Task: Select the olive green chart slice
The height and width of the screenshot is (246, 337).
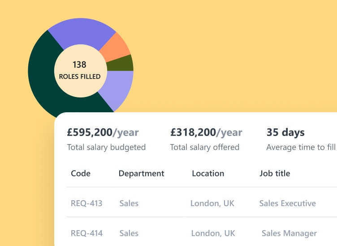Action: click(125, 64)
